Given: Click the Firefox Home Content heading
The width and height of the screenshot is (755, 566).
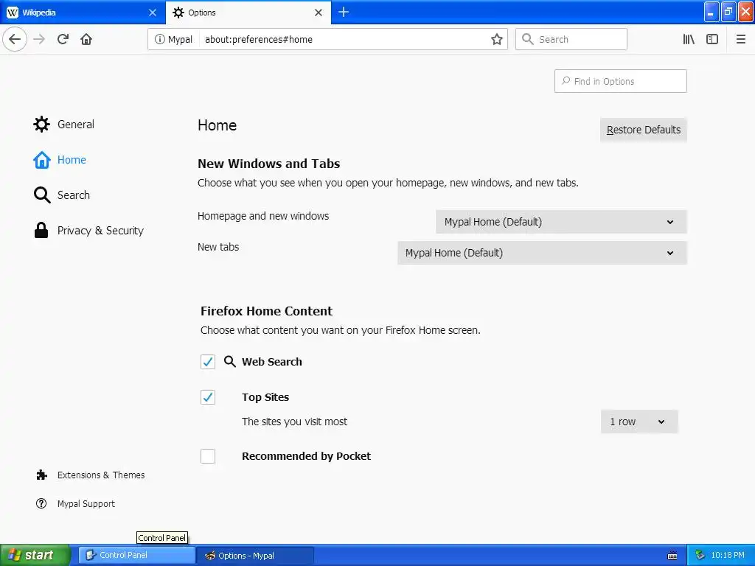Looking at the screenshot, I should [266, 311].
